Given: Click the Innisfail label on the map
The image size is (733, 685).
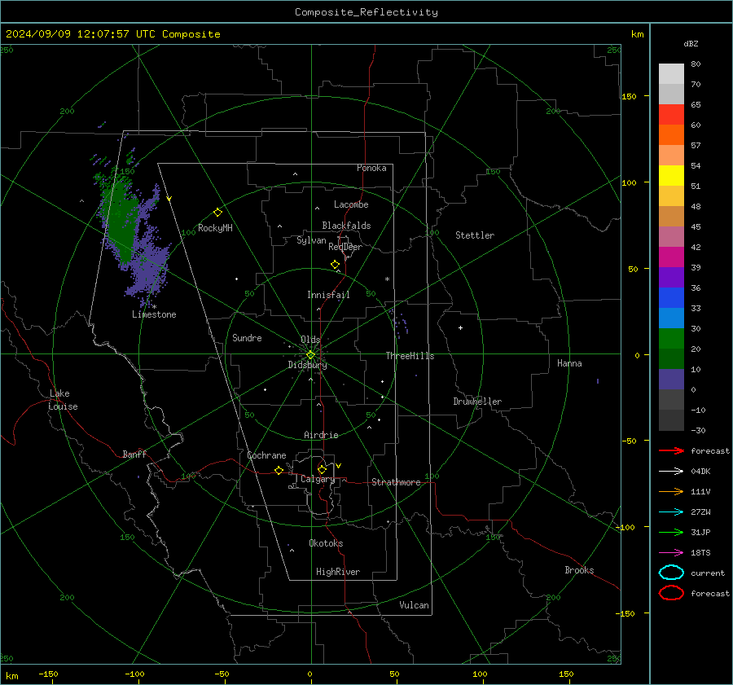Looking at the screenshot, I should [x=328, y=295].
